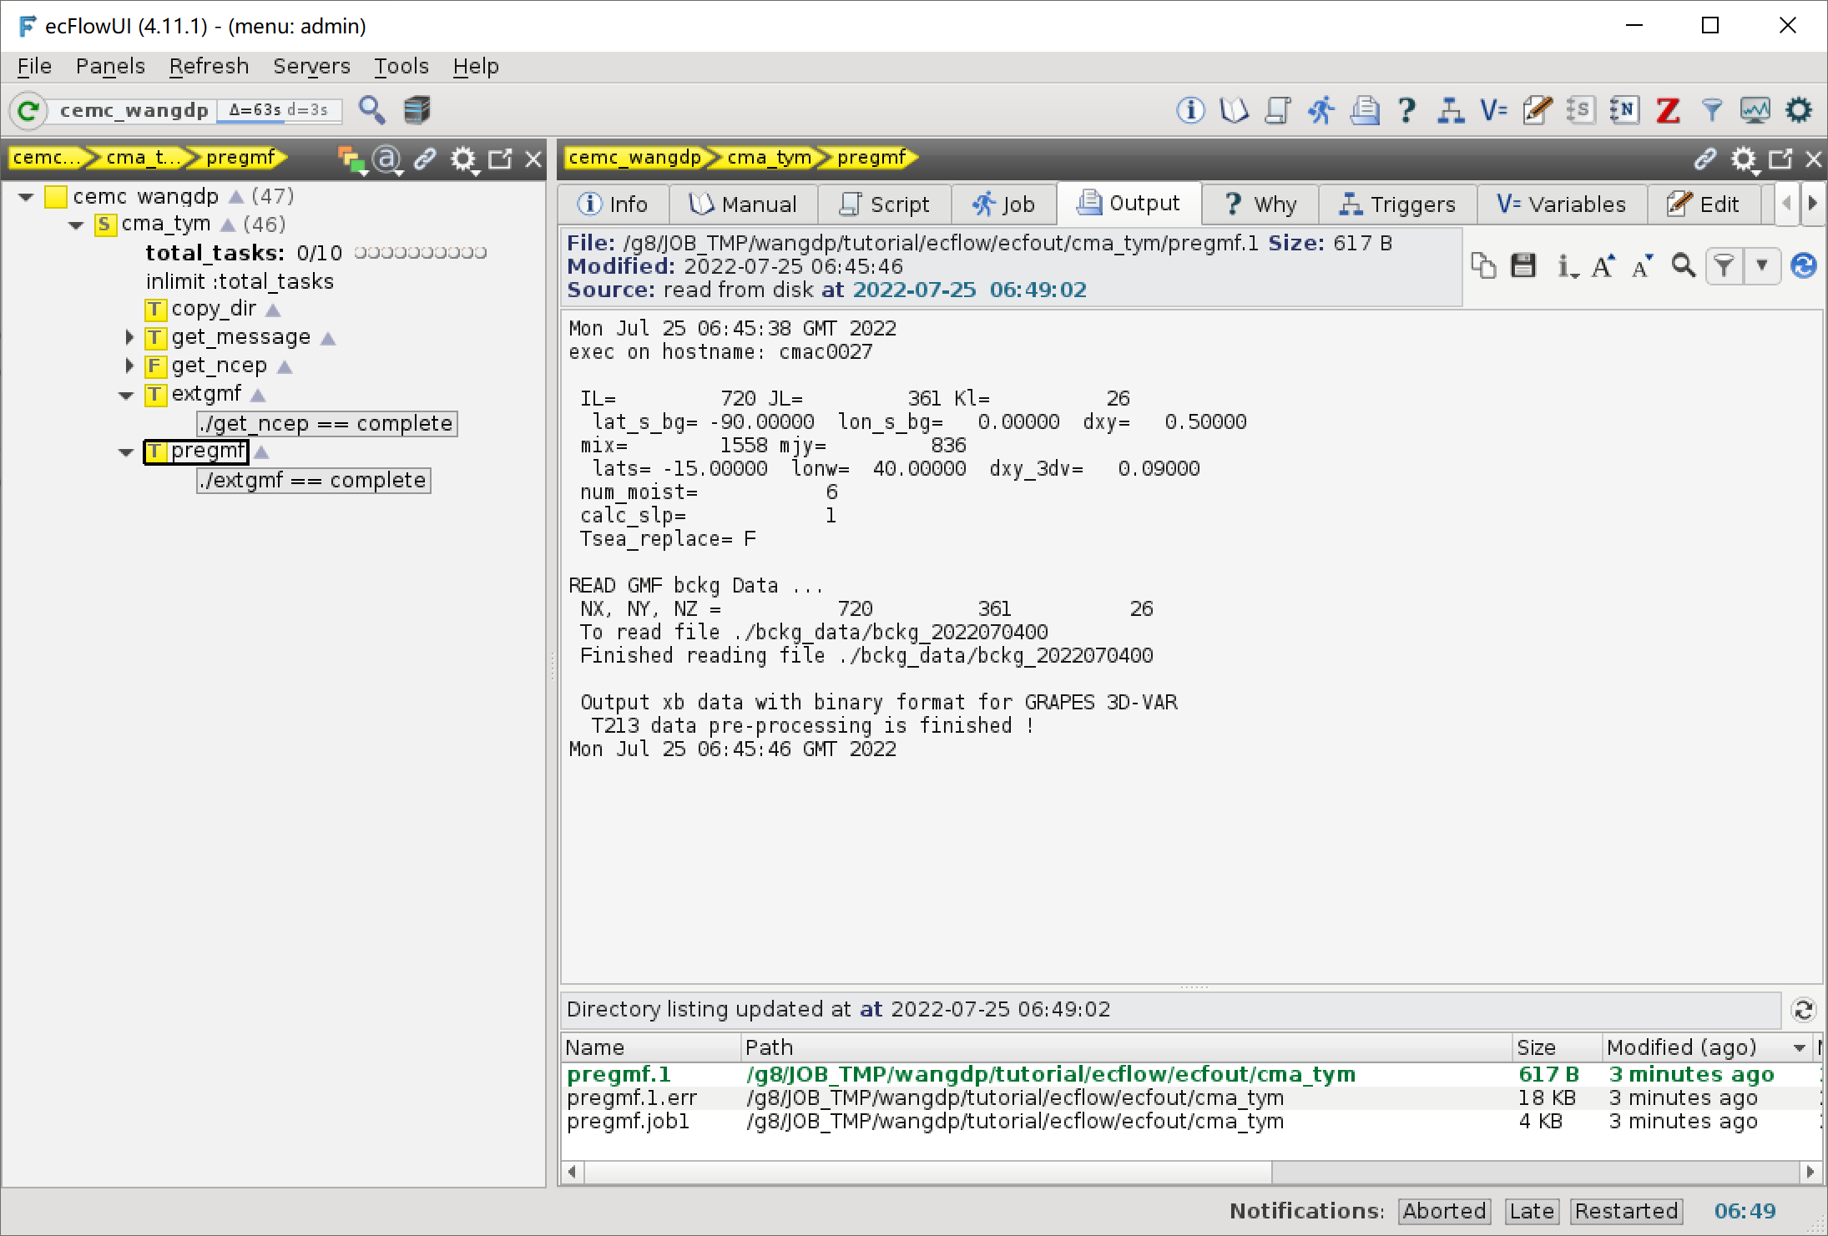Switch to the Script tab
This screenshot has width=1828, height=1236.
885,204
